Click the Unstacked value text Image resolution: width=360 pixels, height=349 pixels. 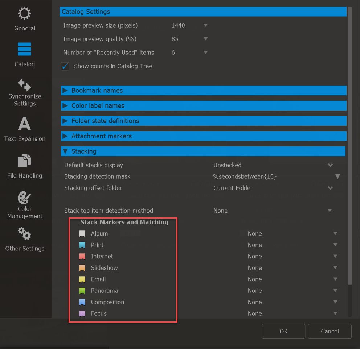227,165
